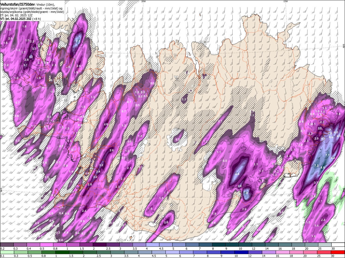
Task: Pick the darkest green 1 to 1.5 swatch
Action: tap(62, 252)
